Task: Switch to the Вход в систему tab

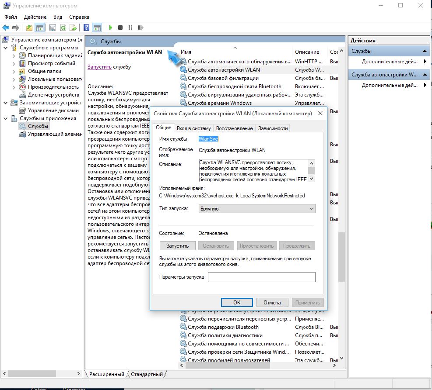Action: [193, 128]
